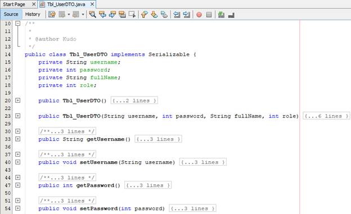
Task: Click '@author Kudo' comment text
Action: point(56,39)
